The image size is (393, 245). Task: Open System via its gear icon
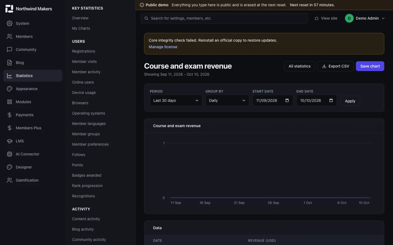tap(10, 23)
